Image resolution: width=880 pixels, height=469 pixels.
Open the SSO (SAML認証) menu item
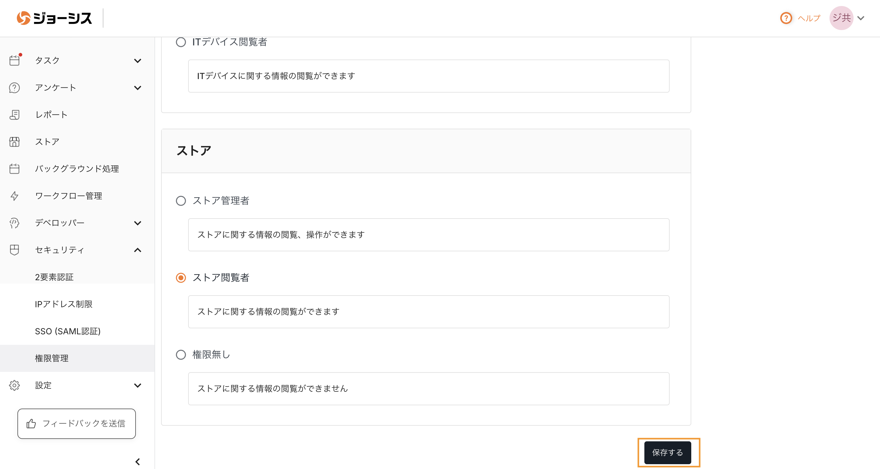(68, 331)
